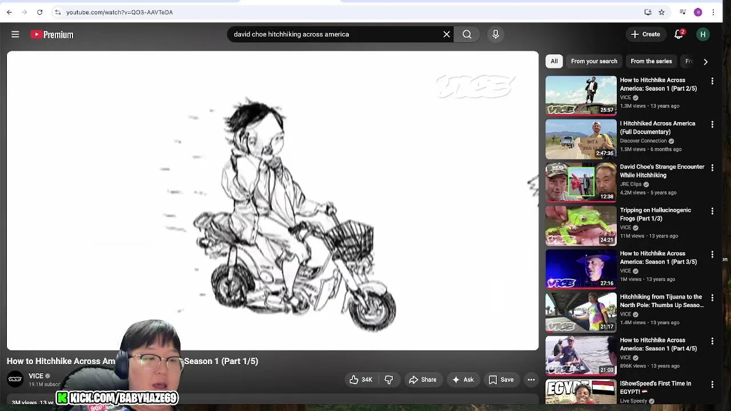
Task: Open Hitchhiking from Tijuana thumbnail
Action: point(581,313)
